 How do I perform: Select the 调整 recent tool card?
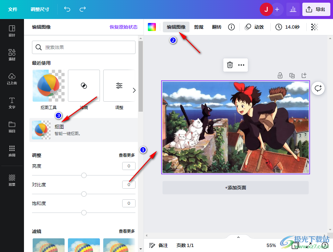click(x=119, y=86)
